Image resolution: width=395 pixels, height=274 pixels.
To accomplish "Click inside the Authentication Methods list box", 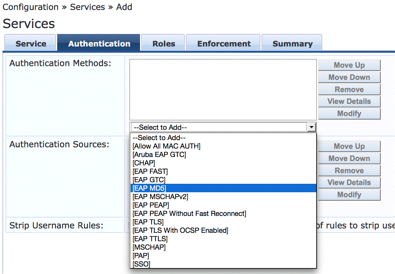I will 223,90.
